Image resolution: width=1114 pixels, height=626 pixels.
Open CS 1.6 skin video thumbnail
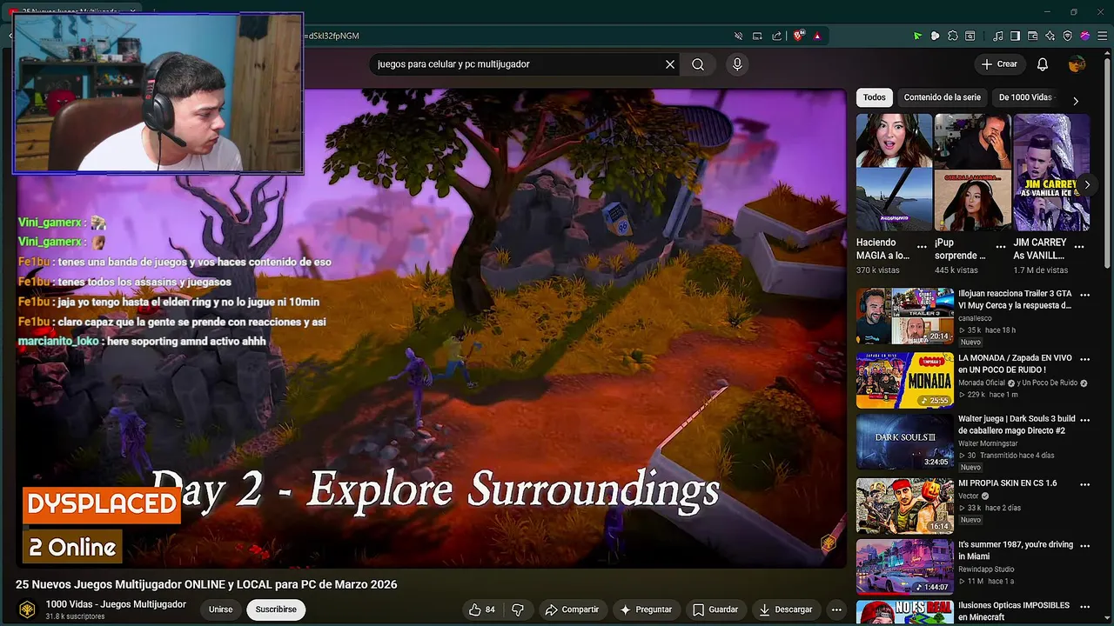click(x=905, y=505)
